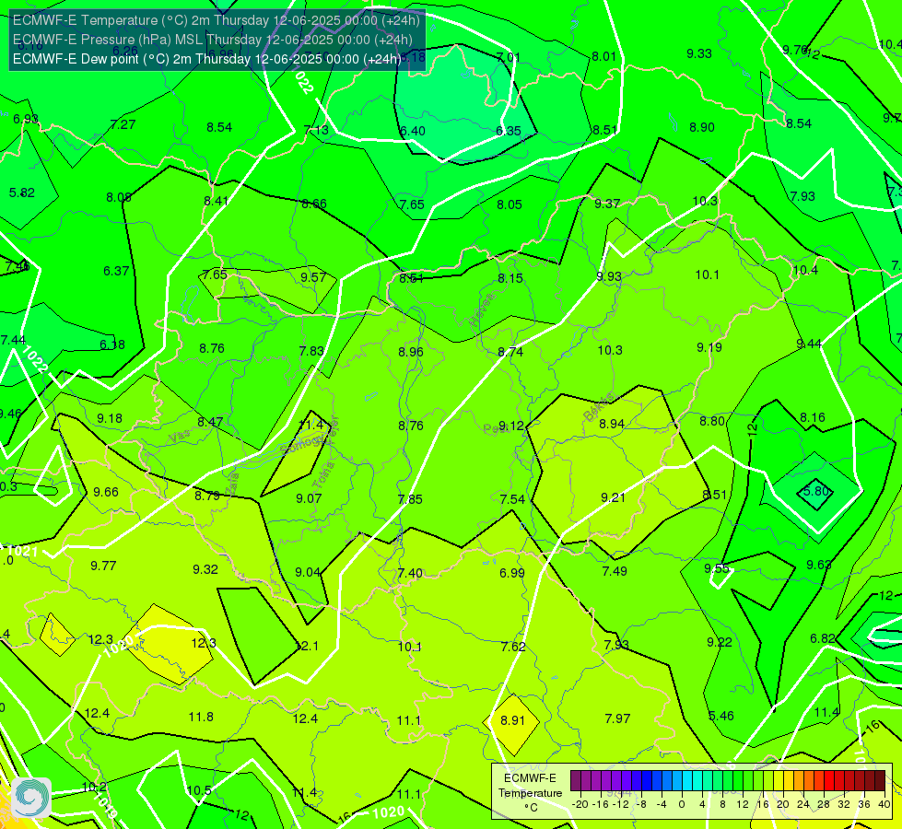The height and width of the screenshot is (829, 902).
Task: Click the 10.5 dew point value
Action: tap(199, 790)
